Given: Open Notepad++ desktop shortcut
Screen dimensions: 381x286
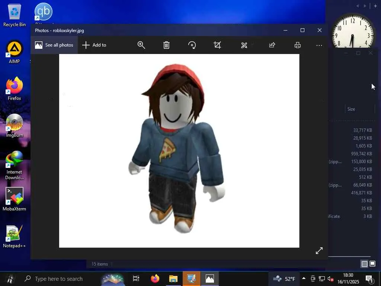Looking at the screenshot, I should (15, 236).
